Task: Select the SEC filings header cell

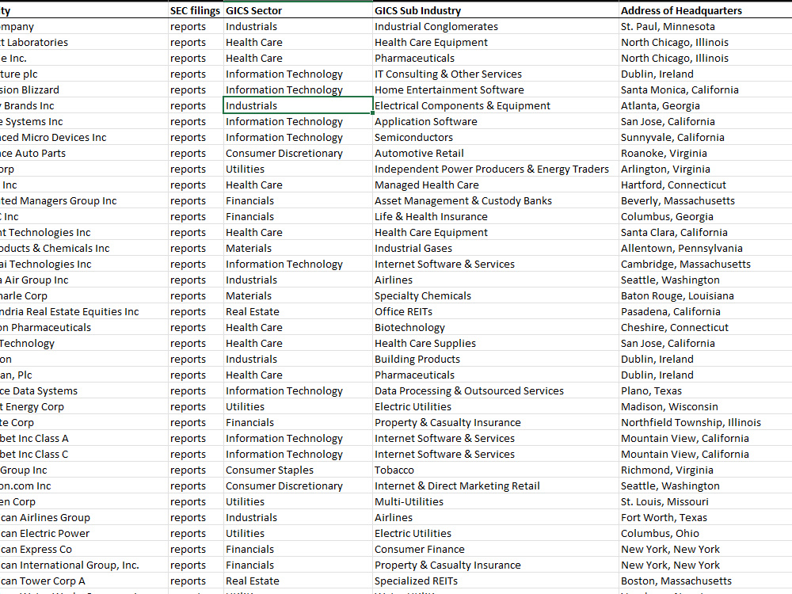Action: point(195,10)
